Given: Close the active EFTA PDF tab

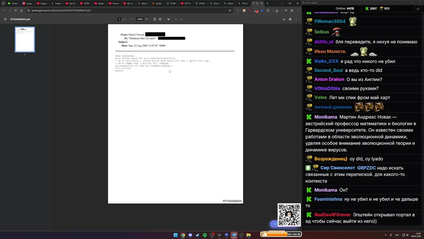Looking at the screenshot, I should click(x=262, y=3).
